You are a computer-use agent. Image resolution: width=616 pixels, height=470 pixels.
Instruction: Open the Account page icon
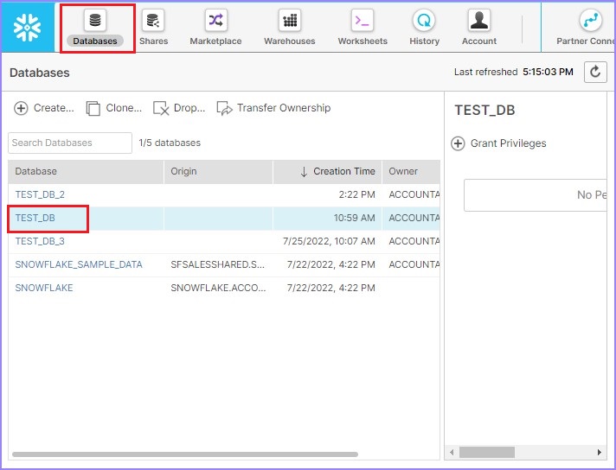point(479,20)
